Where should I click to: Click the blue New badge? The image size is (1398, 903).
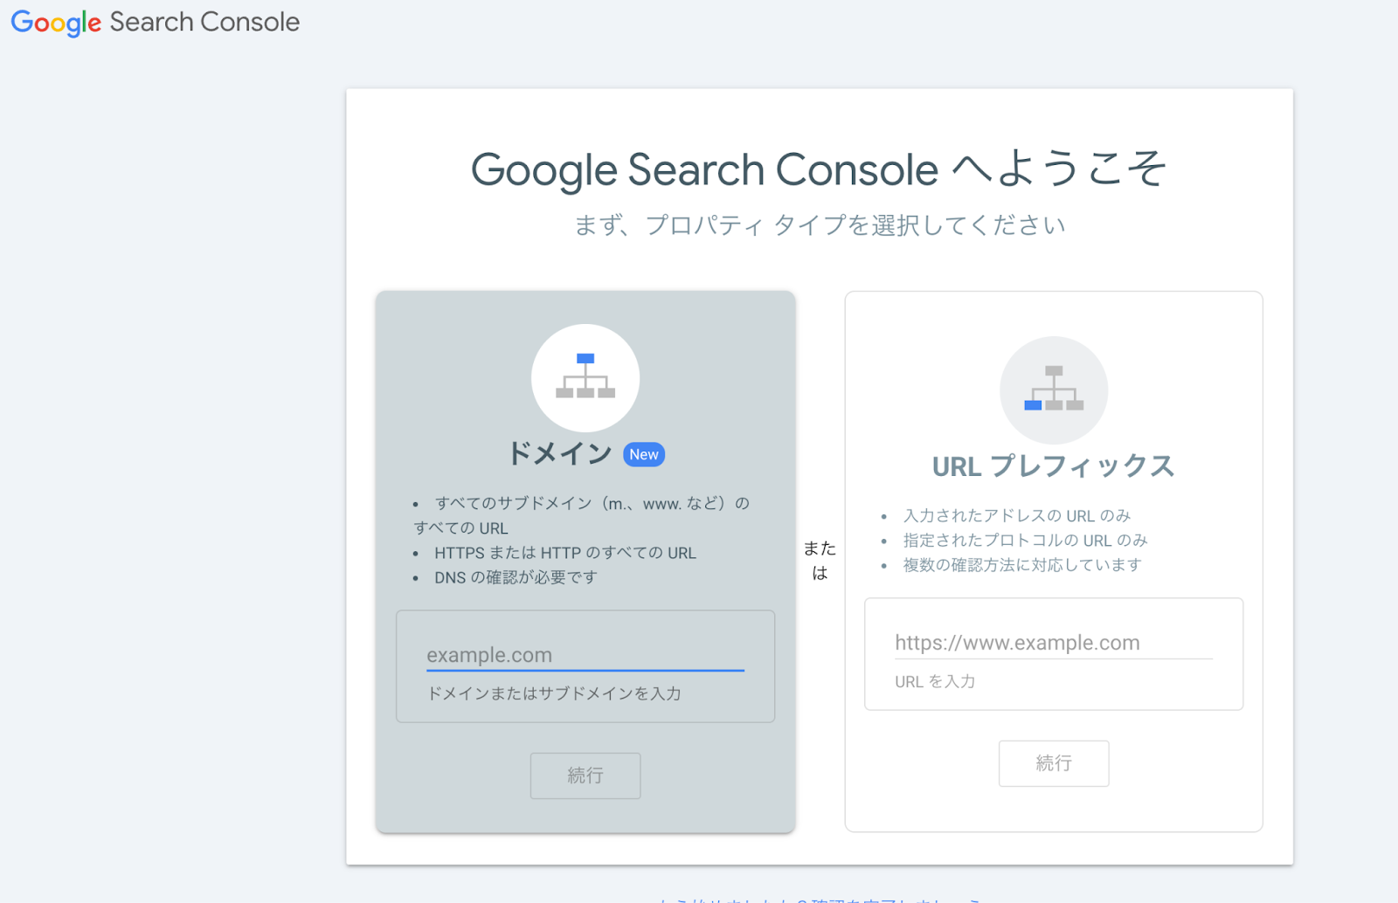click(644, 454)
